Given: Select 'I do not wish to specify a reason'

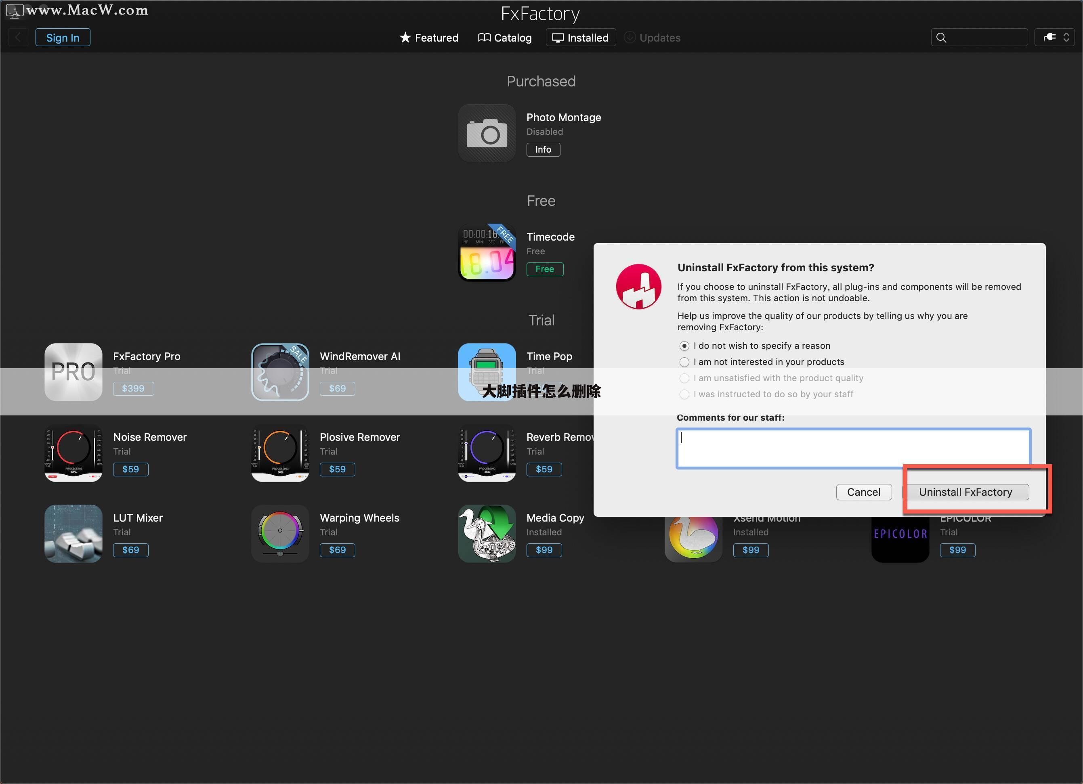Looking at the screenshot, I should point(684,346).
